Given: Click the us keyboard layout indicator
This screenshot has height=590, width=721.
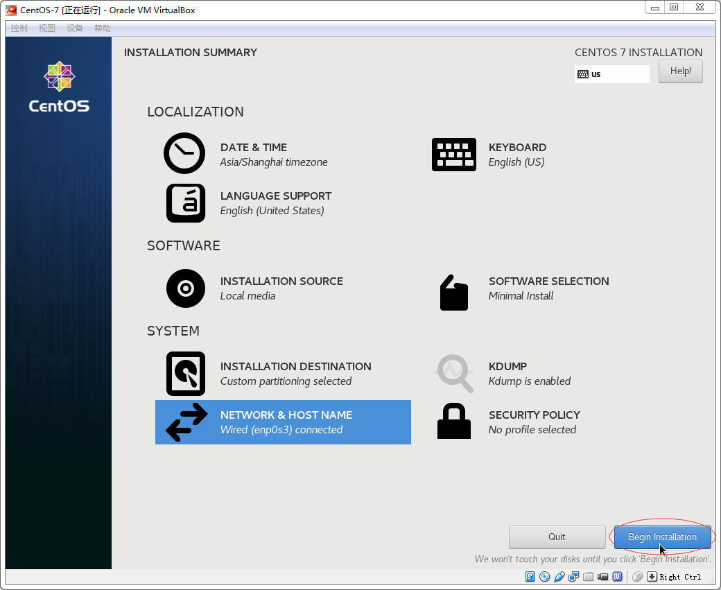Looking at the screenshot, I should click(x=611, y=74).
